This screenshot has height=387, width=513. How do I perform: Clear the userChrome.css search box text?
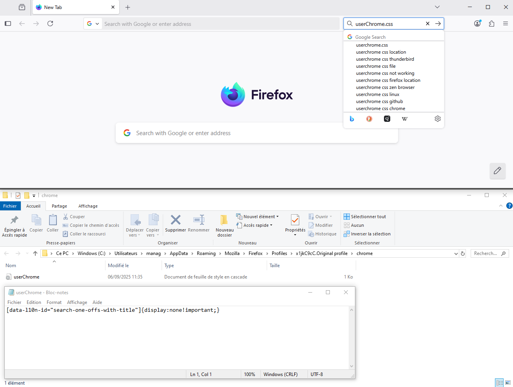click(427, 24)
